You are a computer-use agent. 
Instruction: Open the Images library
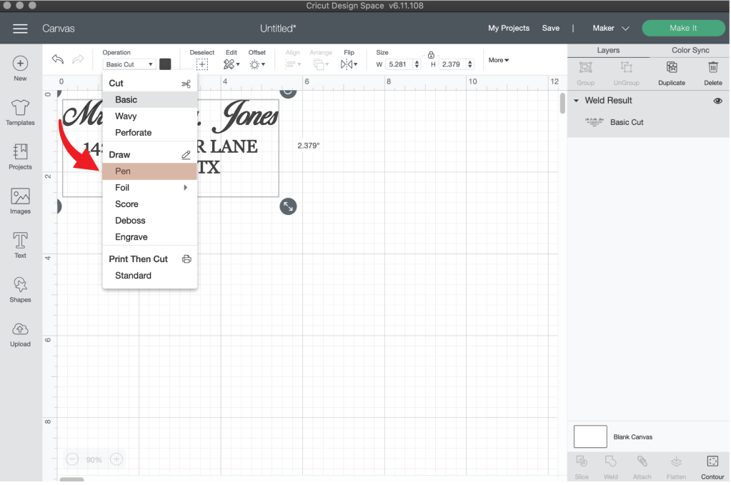click(x=20, y=201)
